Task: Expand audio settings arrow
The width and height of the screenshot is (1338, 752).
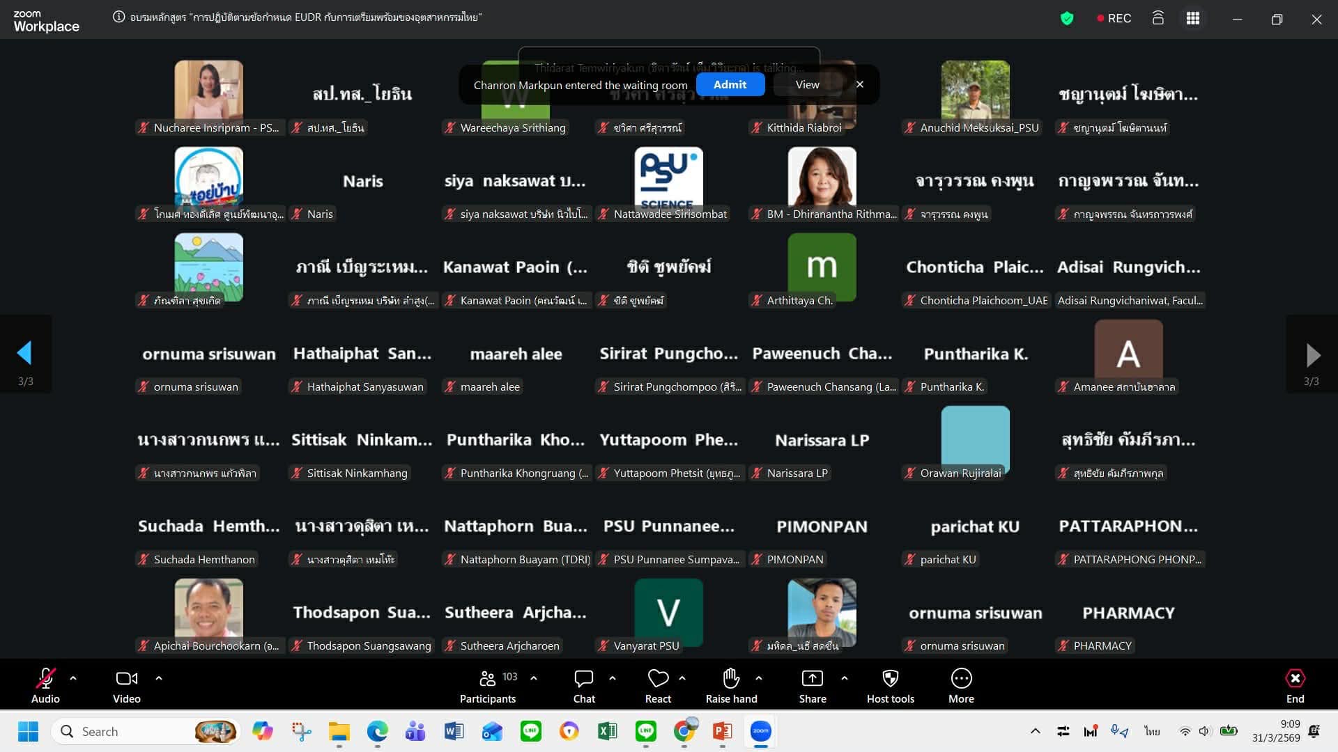Action: coord(73,677)
